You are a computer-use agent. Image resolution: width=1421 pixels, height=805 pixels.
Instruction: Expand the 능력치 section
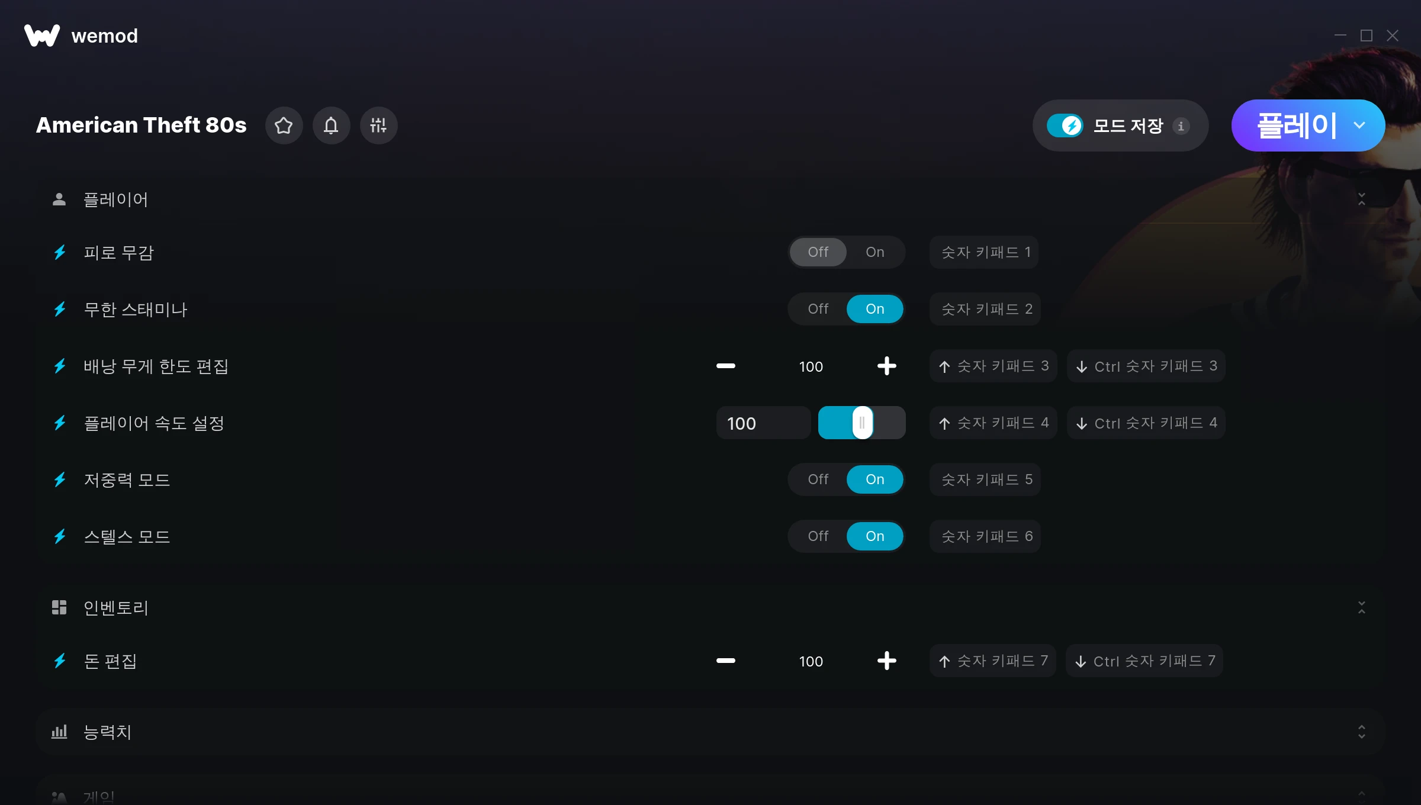point(1361,732)
